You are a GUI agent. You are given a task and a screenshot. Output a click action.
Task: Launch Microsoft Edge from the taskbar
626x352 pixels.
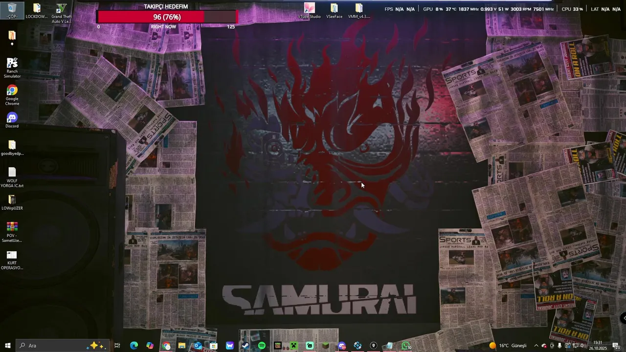click(x=134, y=346)
